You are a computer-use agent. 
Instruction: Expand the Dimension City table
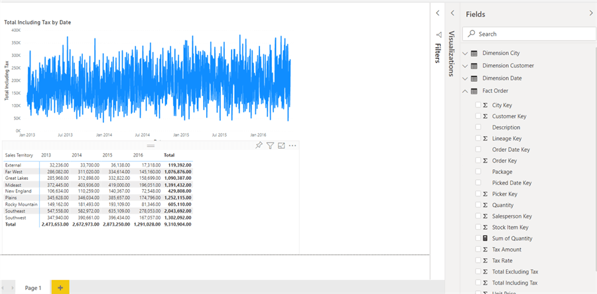coord(464,53)
